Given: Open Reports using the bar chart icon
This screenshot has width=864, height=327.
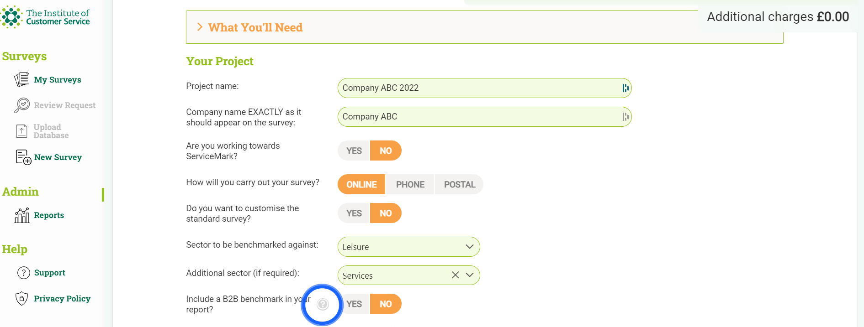Looking at the screenshot, I should (21, 215).
